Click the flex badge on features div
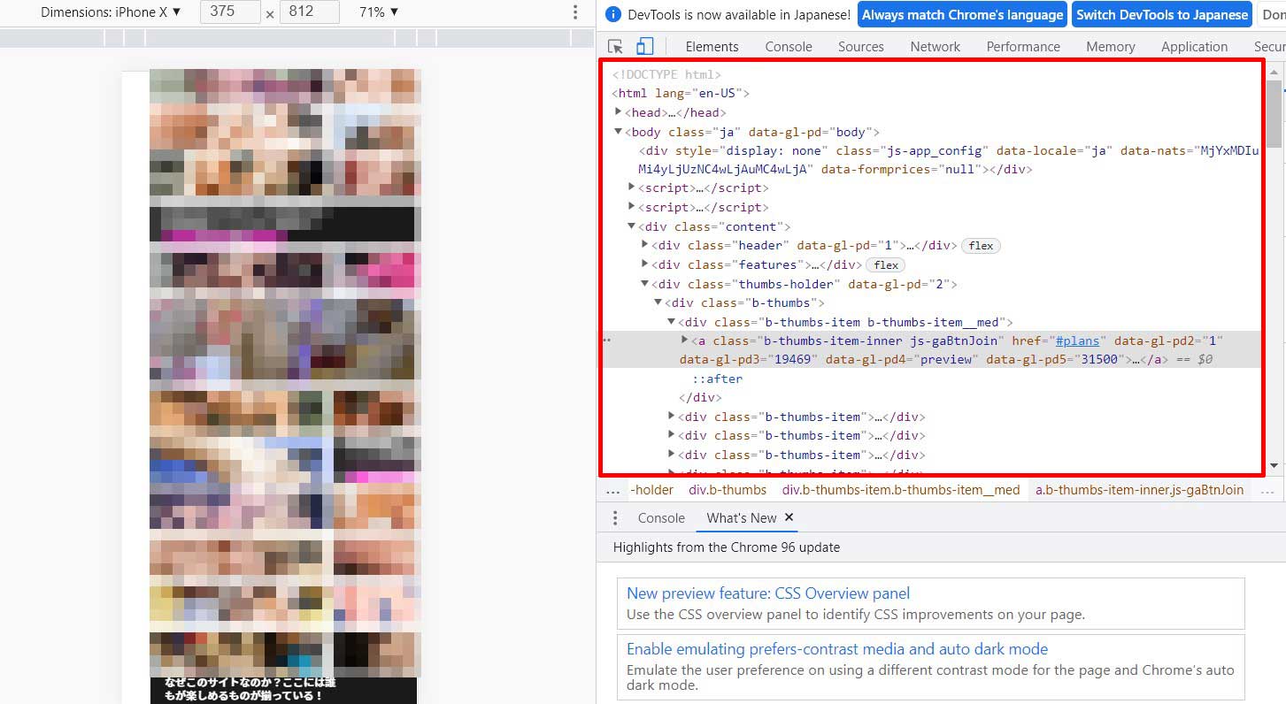 click(886, 265)
